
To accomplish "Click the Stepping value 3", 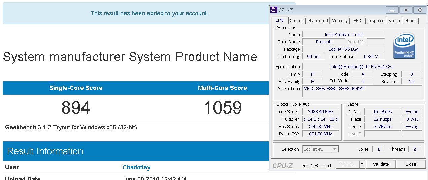I will point(411,74).
